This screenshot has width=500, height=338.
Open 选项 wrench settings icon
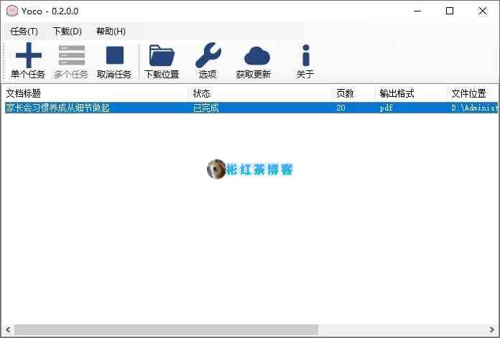pyautogui.click(x=208, y=55)
